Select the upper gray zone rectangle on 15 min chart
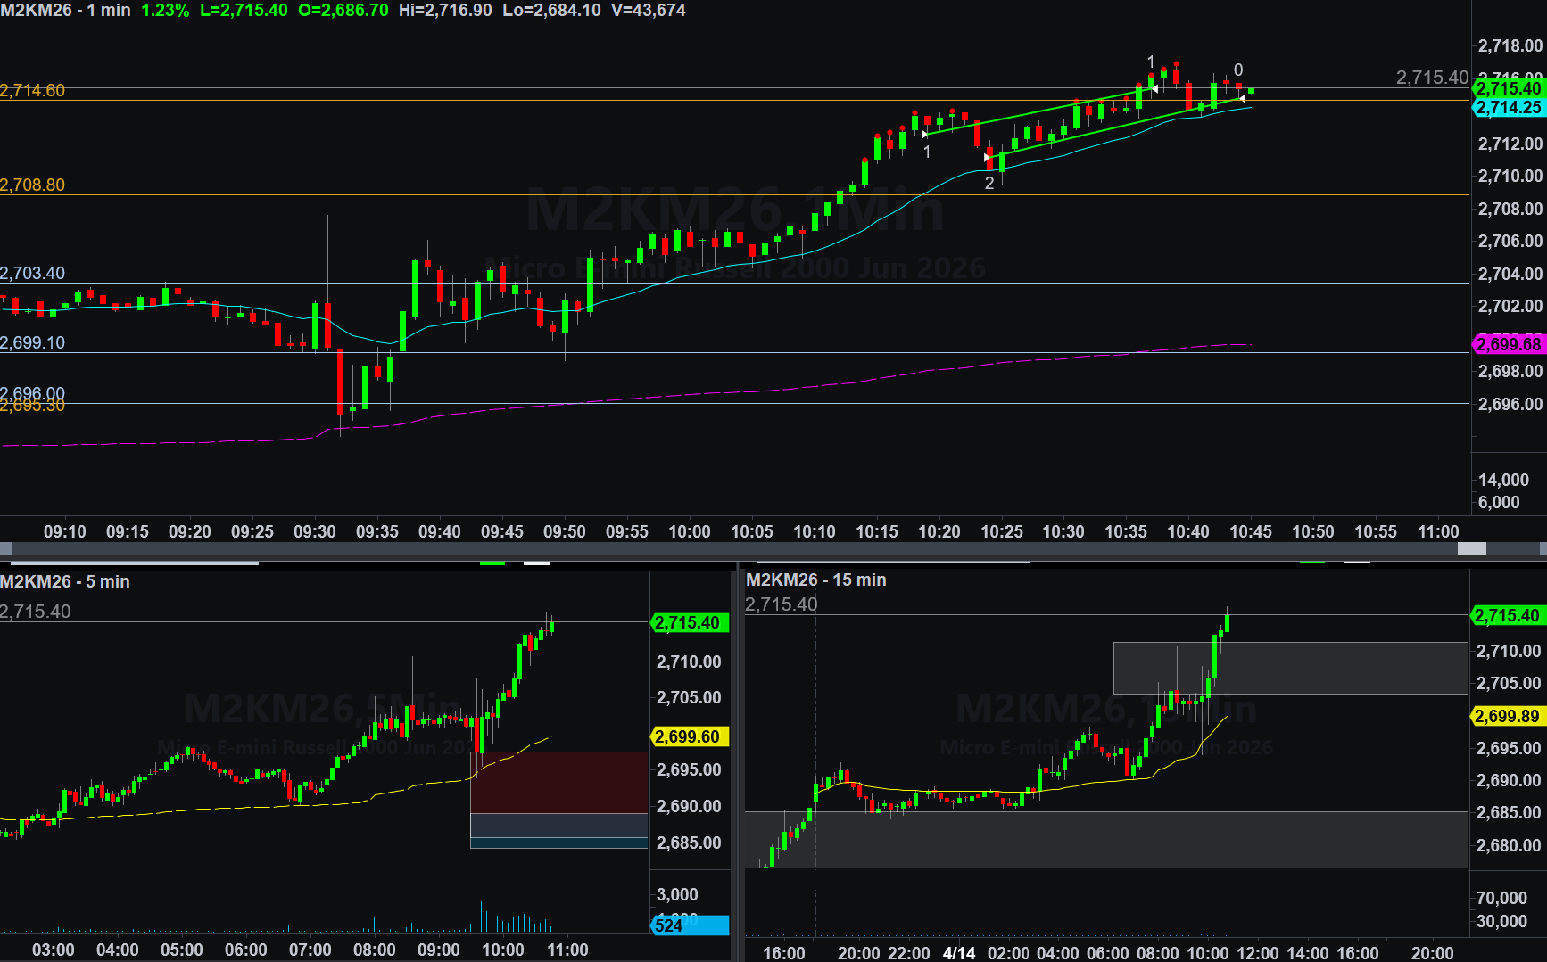Image resolution: width=1547 pixels, height=962 pixels. pos(1289,668)
